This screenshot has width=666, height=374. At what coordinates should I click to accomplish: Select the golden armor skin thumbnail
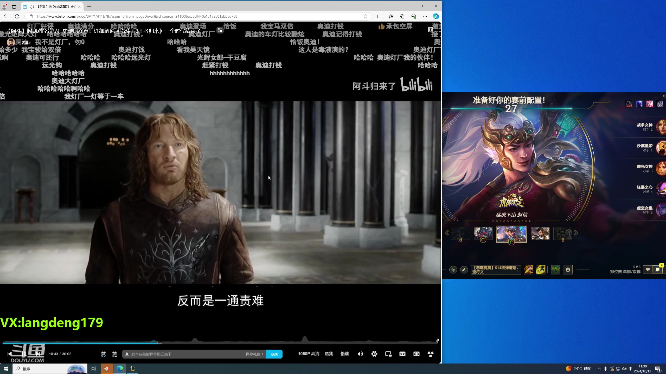pos(540,233)
